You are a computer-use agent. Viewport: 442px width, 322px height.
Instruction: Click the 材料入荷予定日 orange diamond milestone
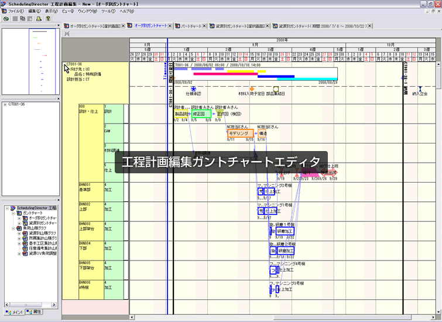click(x=252, y=89)
